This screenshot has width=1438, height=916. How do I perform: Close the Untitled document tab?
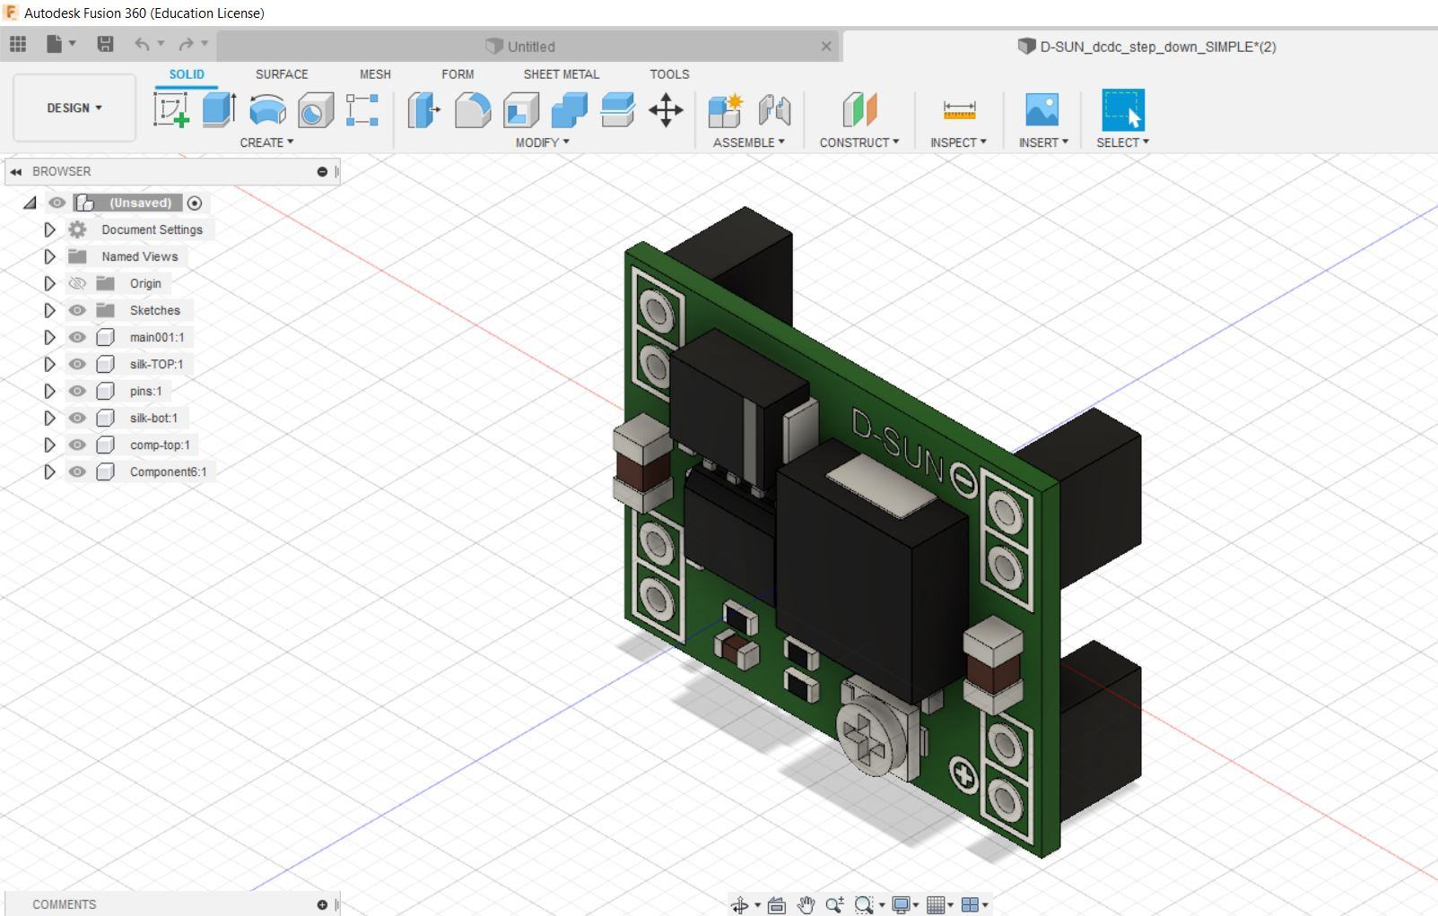[826, 47]
